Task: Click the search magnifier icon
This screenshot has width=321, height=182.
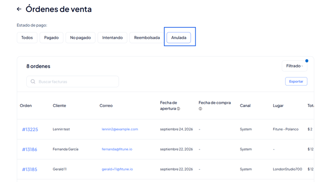Action: pyautogui.click(x=33, y=82)
